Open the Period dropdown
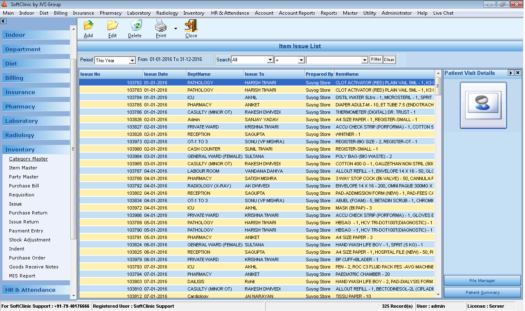Viewport: 525px width, 311px height. click(132, 61)
